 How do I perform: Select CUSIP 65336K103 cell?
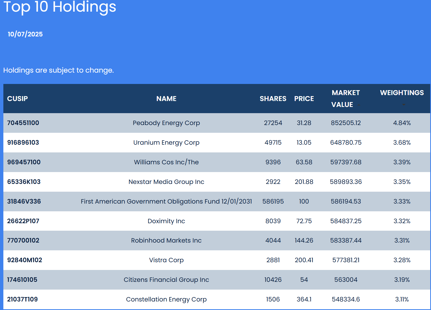point(24,182)
